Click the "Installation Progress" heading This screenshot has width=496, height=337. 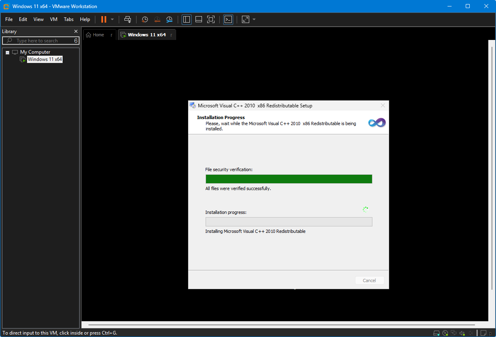221,117
